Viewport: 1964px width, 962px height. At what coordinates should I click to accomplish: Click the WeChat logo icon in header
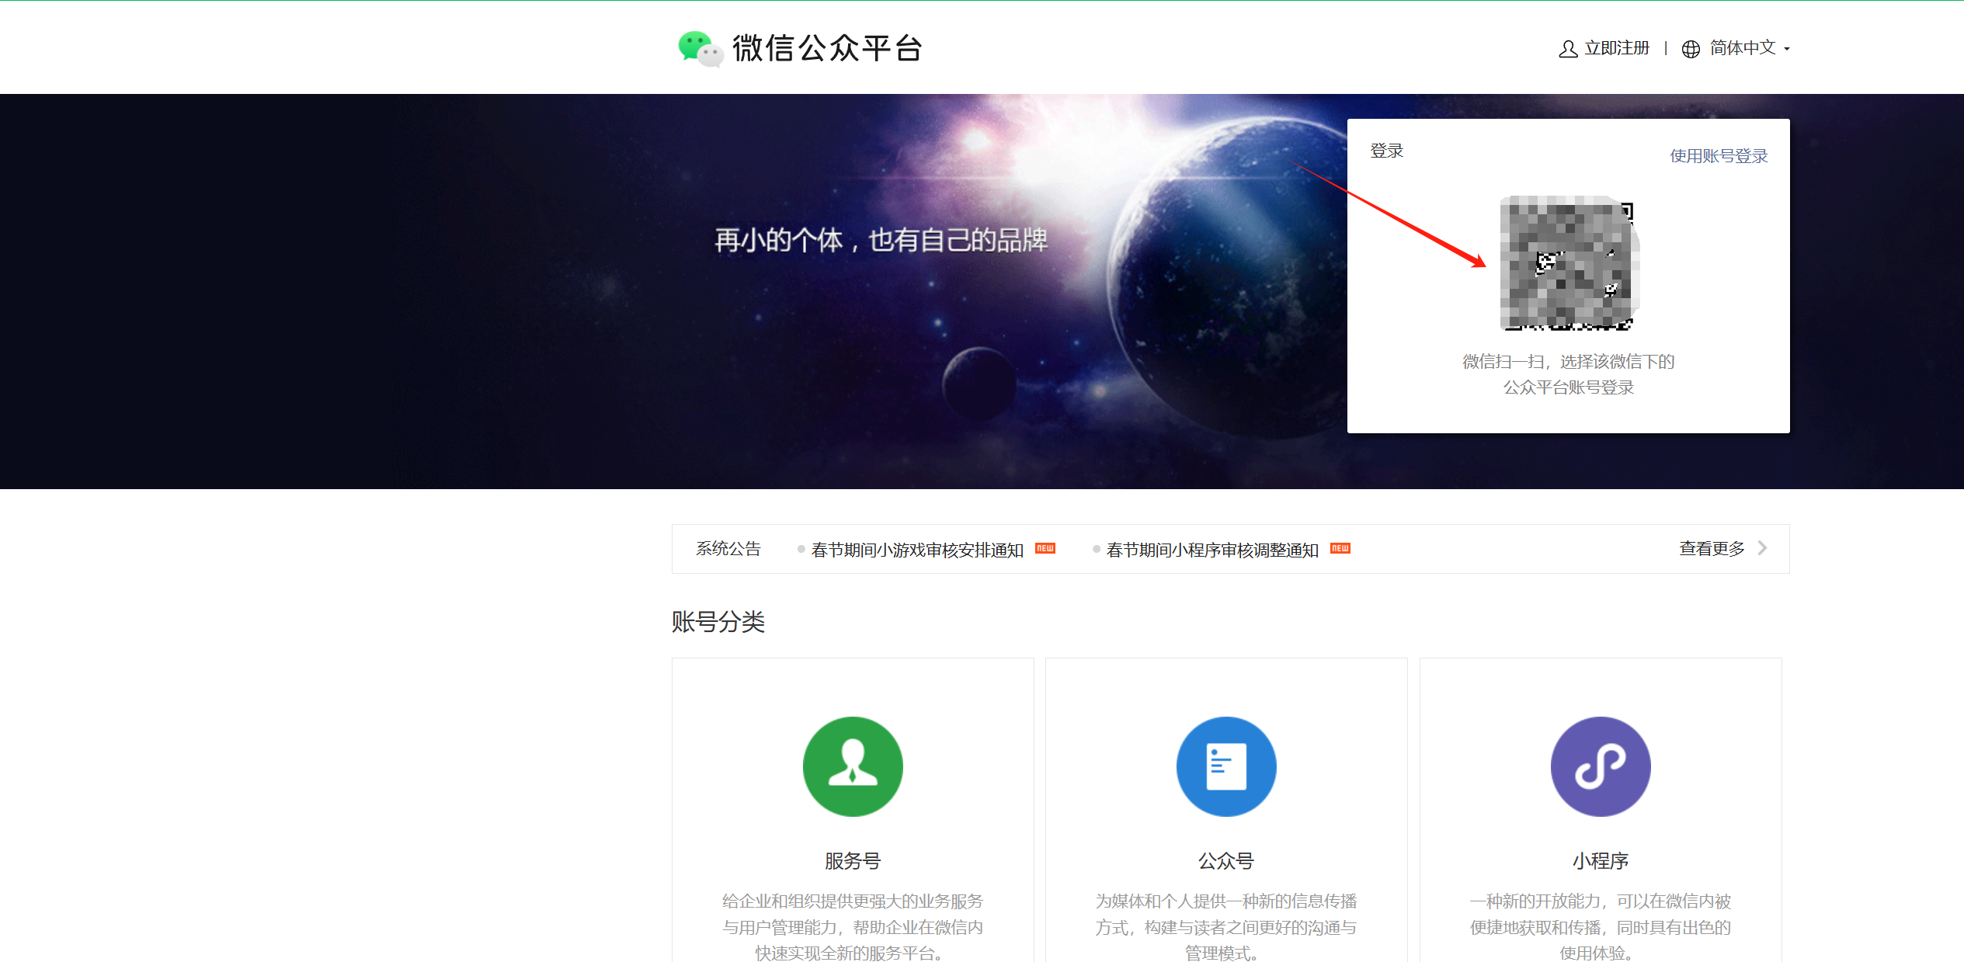pos(700,49)
